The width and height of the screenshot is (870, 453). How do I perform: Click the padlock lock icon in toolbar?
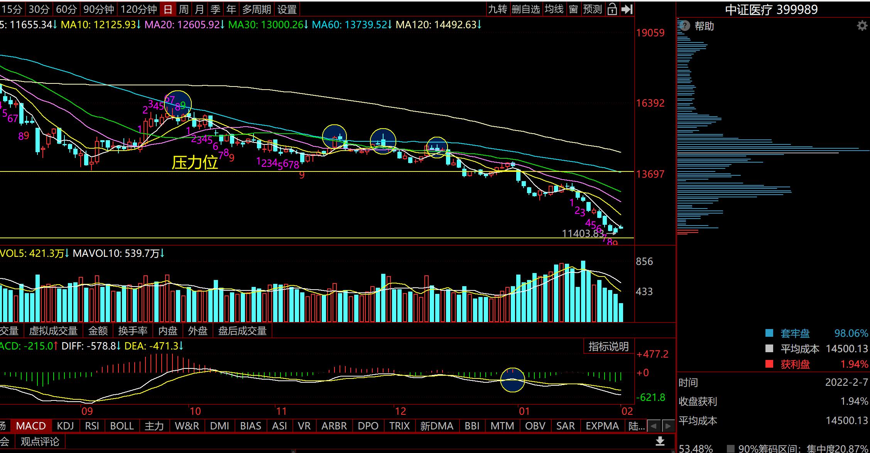(x=612, y=9)
